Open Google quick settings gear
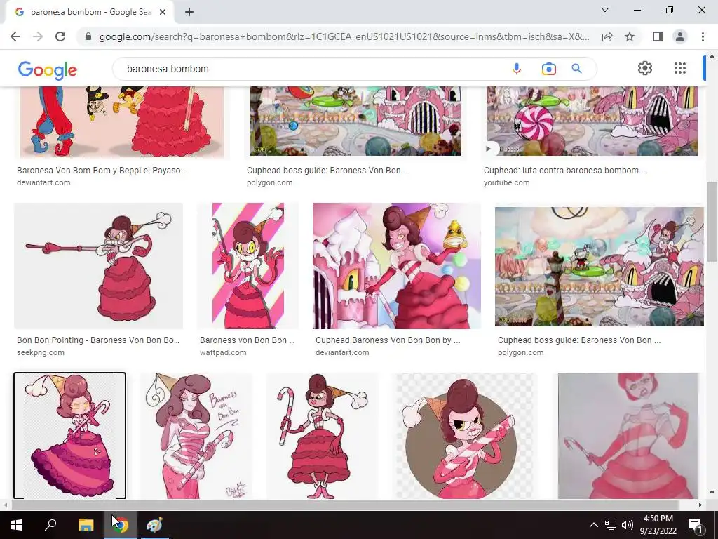 point(645,68)
